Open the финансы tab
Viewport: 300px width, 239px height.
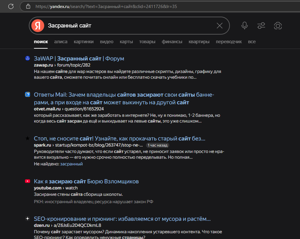tap(172, 42)
